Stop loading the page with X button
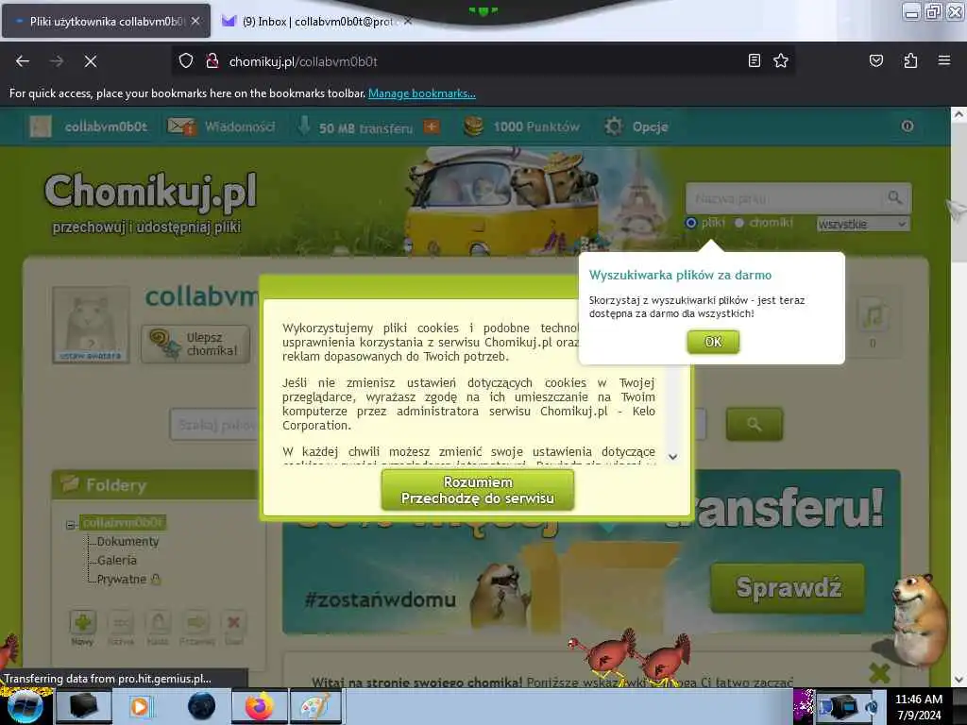The image size is (967, 725). 90,61
